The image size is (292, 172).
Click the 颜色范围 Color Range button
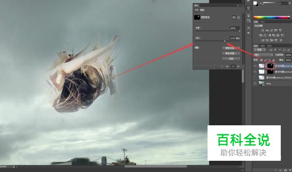pyautogui.click(x=231, y=53)
